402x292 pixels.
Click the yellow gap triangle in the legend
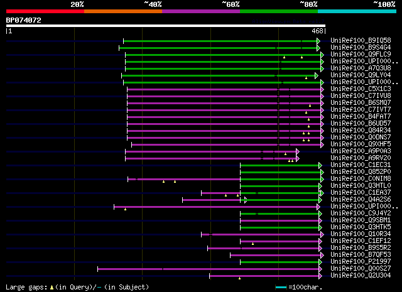coord(52,288)
